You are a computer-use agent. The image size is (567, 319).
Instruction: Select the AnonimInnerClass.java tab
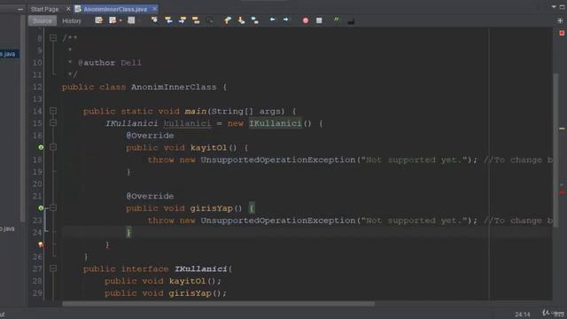(115, 9)
